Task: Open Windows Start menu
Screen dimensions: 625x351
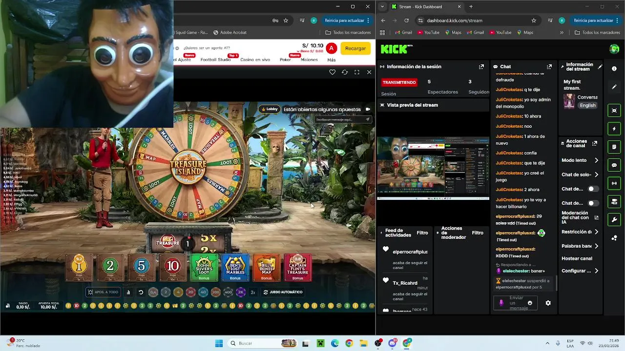Action: [x=219, y=343]
